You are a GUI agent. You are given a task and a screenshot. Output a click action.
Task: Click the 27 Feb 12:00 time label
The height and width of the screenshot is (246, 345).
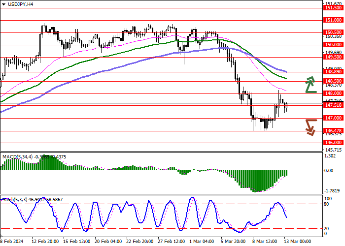click(172, 242)
